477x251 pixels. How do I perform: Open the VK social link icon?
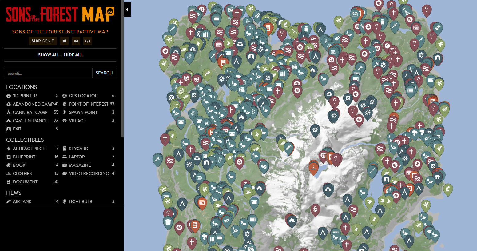[x=76, y=41]
